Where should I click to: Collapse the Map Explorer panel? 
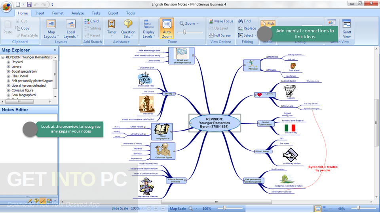(x=55, y=50)
